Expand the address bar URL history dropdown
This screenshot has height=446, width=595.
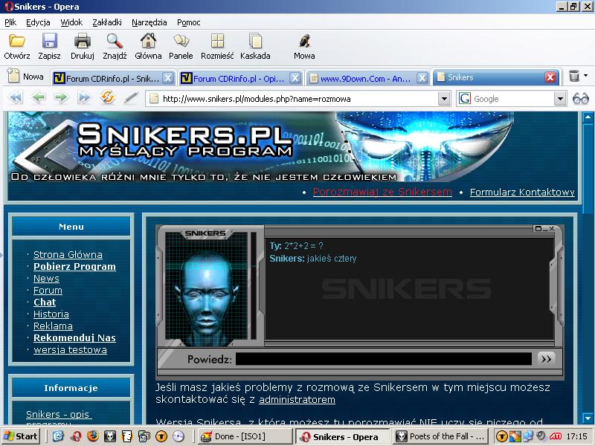(x=444, y=99)
